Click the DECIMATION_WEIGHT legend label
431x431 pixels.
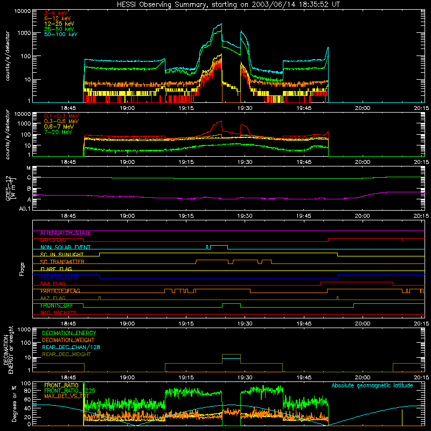[x=68, y=340]
